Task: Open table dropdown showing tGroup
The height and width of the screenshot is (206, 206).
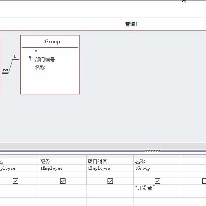Action: (x=157, y=168)
